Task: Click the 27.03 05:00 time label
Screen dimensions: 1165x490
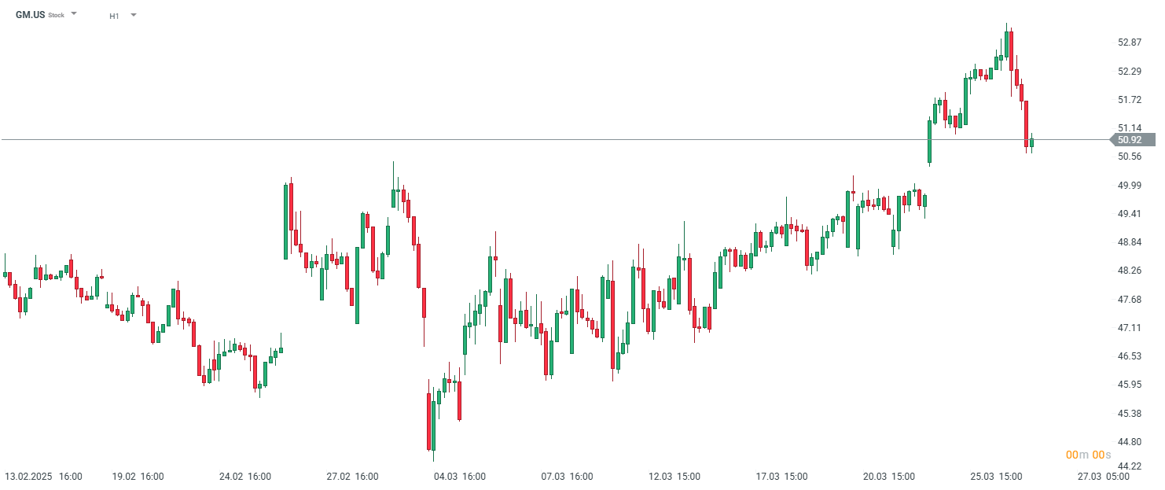Action: coord(1103,477)
